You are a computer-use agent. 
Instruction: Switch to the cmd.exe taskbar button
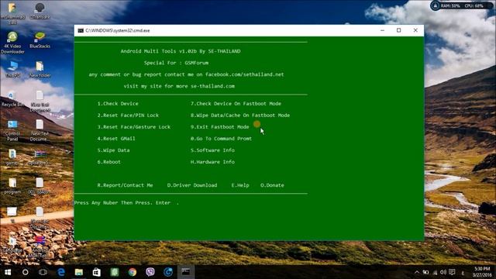tap(186, 272)
